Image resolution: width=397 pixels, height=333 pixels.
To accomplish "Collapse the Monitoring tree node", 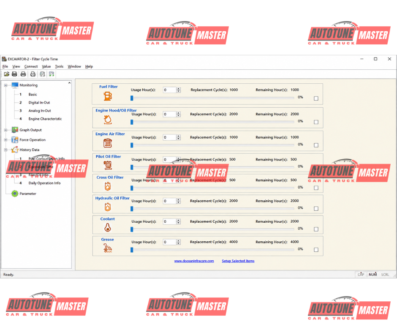I will coord(5,85).
